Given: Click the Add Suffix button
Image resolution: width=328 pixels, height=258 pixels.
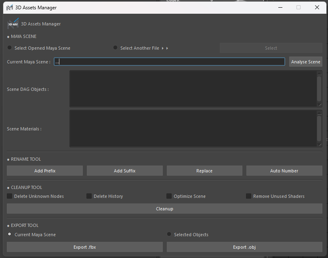Looking at the screenshot, I should coord(125,171).
